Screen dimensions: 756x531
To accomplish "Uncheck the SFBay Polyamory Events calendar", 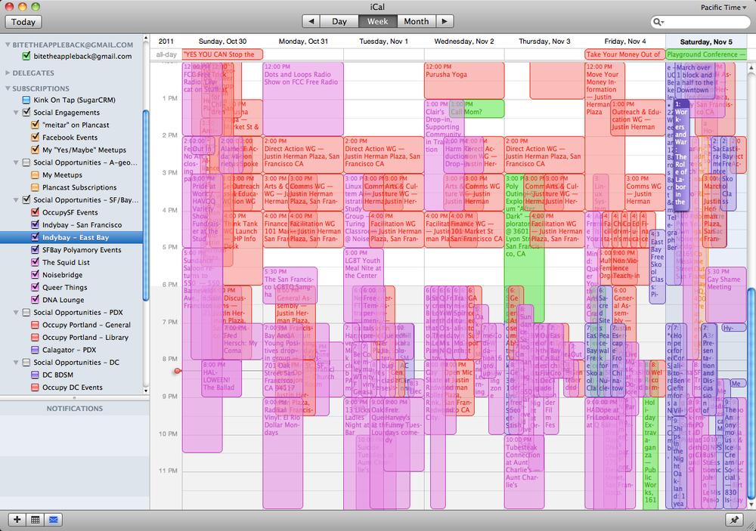I will click(35, 249).
